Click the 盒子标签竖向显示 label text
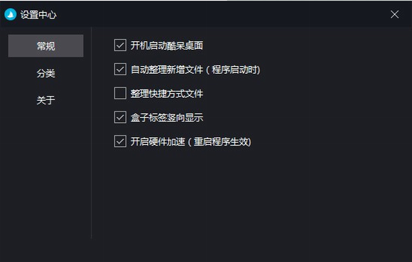Image resolution: width=412 pixels, height=262 pixels. click(x=167, y=117)
